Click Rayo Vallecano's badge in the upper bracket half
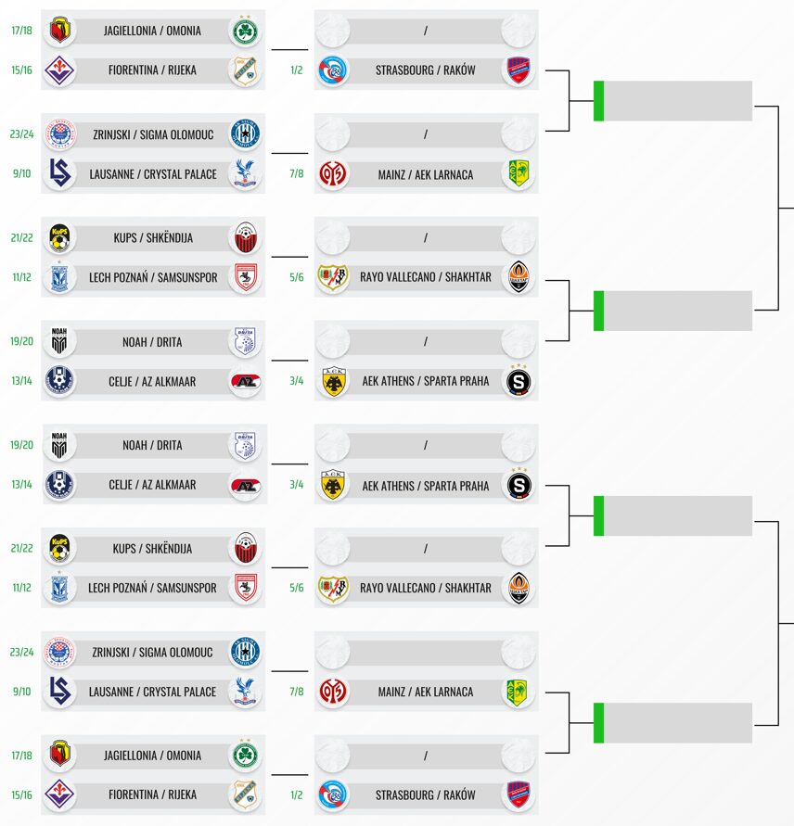Viewport: 794px width, 826px height. (x=333, y=277)
